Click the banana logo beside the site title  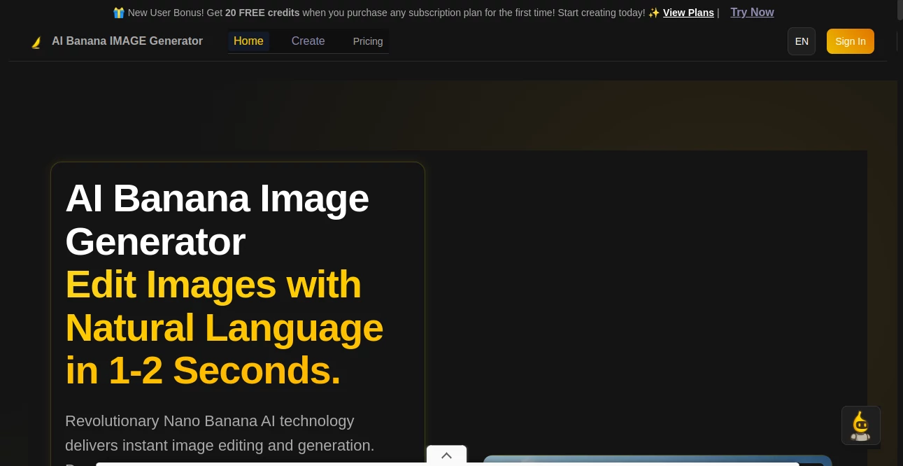(36, 41)
